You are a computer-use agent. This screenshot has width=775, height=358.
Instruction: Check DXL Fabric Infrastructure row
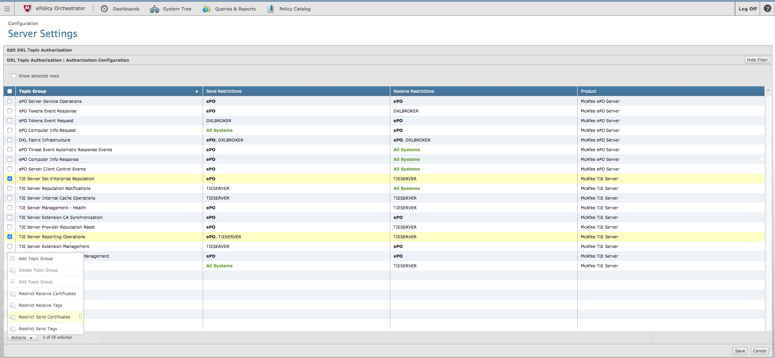click(x=10, y=140)
